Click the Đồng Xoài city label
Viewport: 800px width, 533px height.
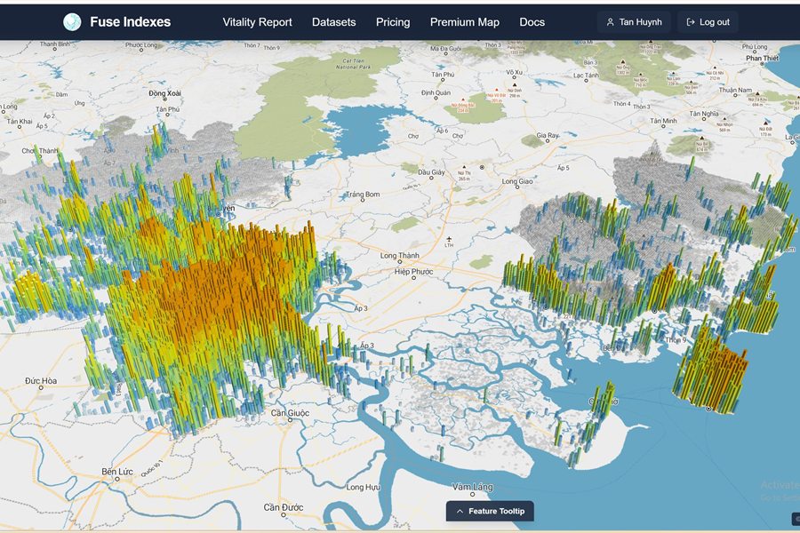pyautogui.click(x=164, y=93)
